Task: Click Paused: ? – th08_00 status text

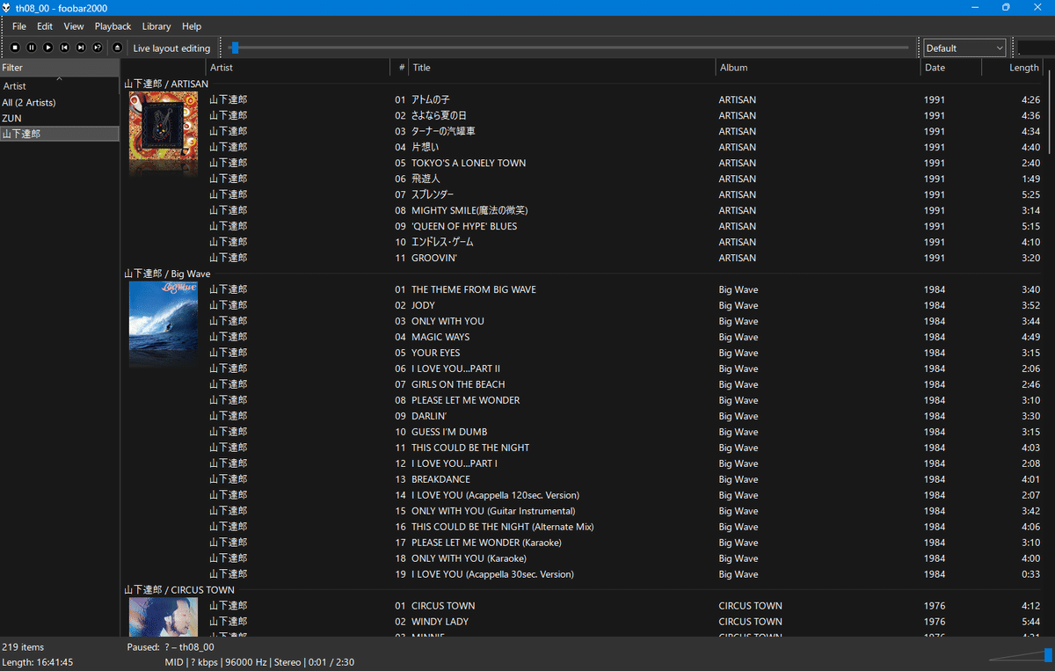Action: pyautogui.click(x=171, y=647)
